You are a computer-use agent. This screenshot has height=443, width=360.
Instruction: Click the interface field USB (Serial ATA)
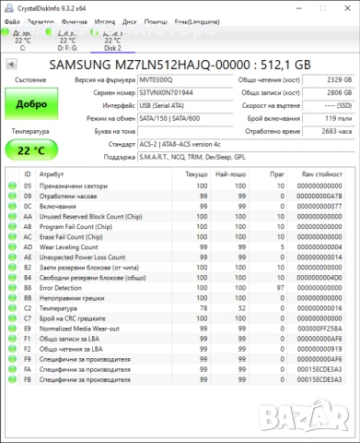185,106
